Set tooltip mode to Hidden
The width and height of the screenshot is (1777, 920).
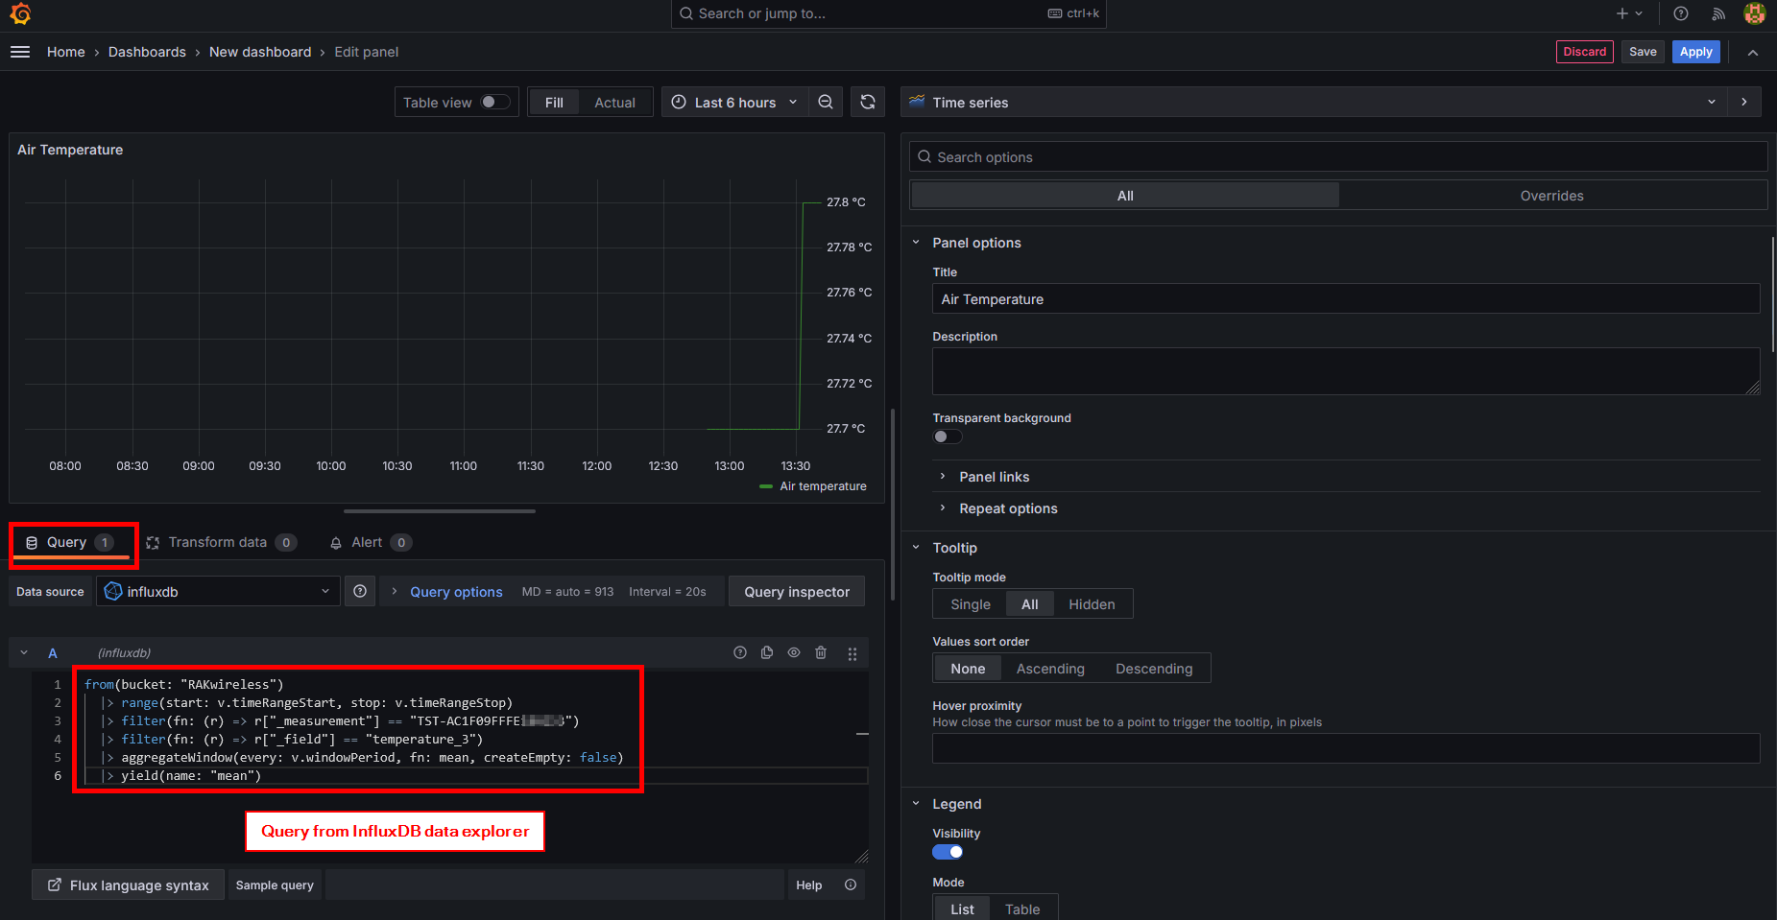click(x=1092, y=604)
